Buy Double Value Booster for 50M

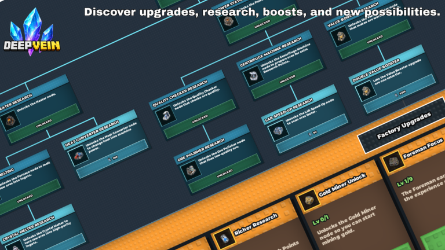point(400,94)
